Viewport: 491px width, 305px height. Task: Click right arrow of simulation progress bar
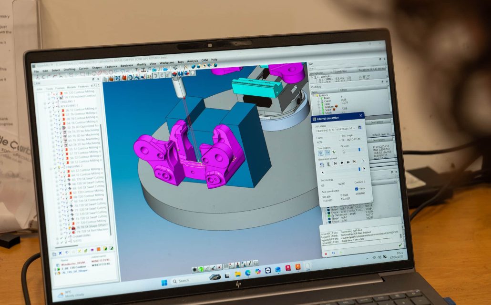(364, 169)
